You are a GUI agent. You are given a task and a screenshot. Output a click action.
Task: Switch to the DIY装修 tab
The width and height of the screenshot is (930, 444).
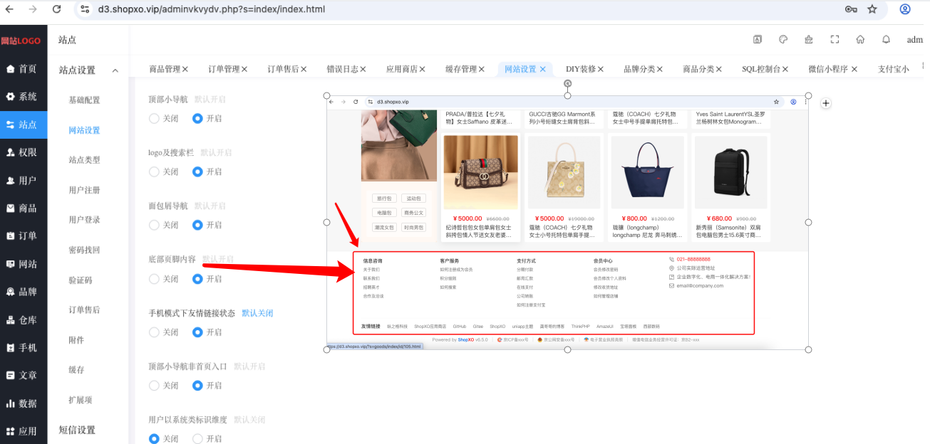coord(581,69)
